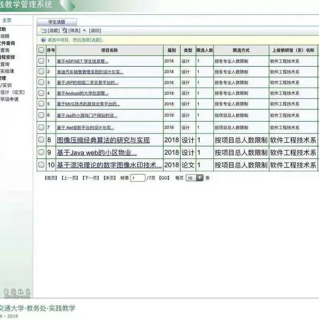319x320 pixels.
Task: Switch to the 学生选题 tab
Action: click(57, 22)
